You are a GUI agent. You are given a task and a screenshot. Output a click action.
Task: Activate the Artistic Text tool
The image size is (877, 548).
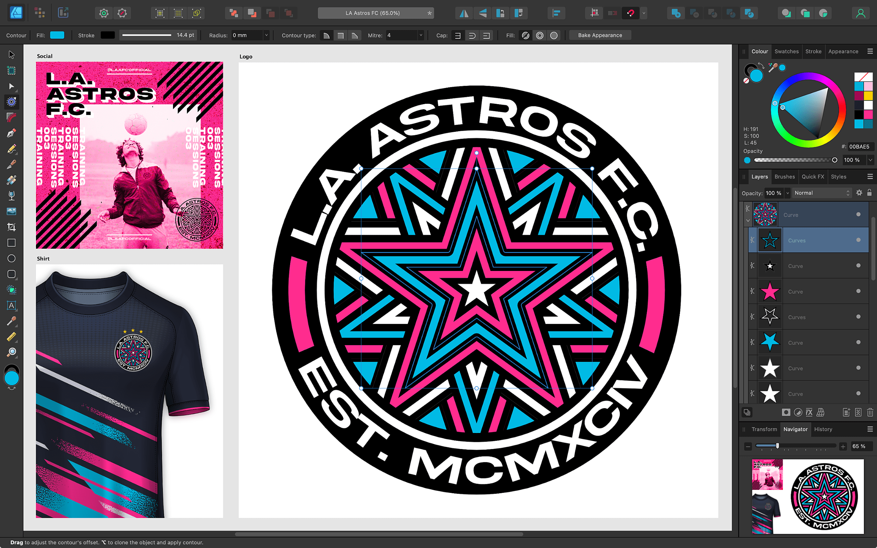12,305
